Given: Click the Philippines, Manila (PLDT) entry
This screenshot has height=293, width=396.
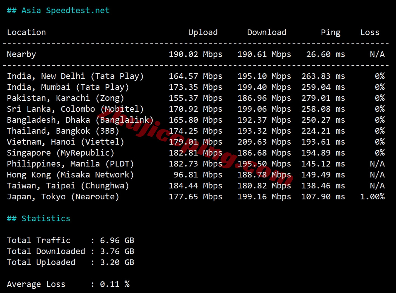Looking at the screenshot, I should tap(70, 163).
